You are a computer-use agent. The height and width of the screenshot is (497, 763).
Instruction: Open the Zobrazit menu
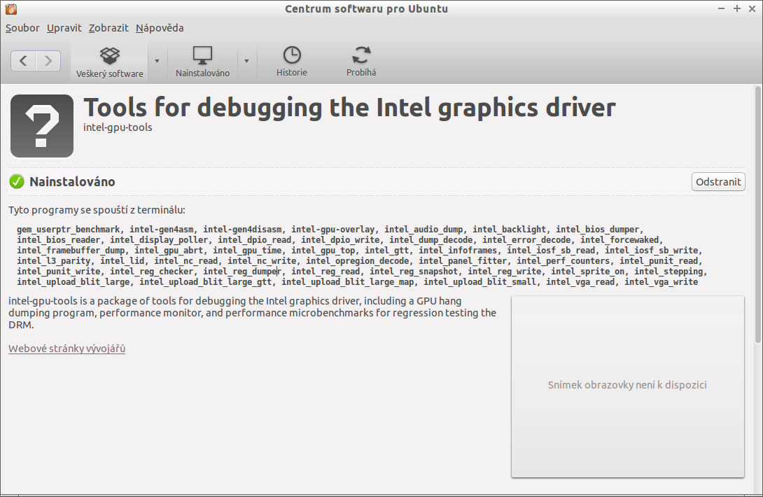[x=108, y=28]
